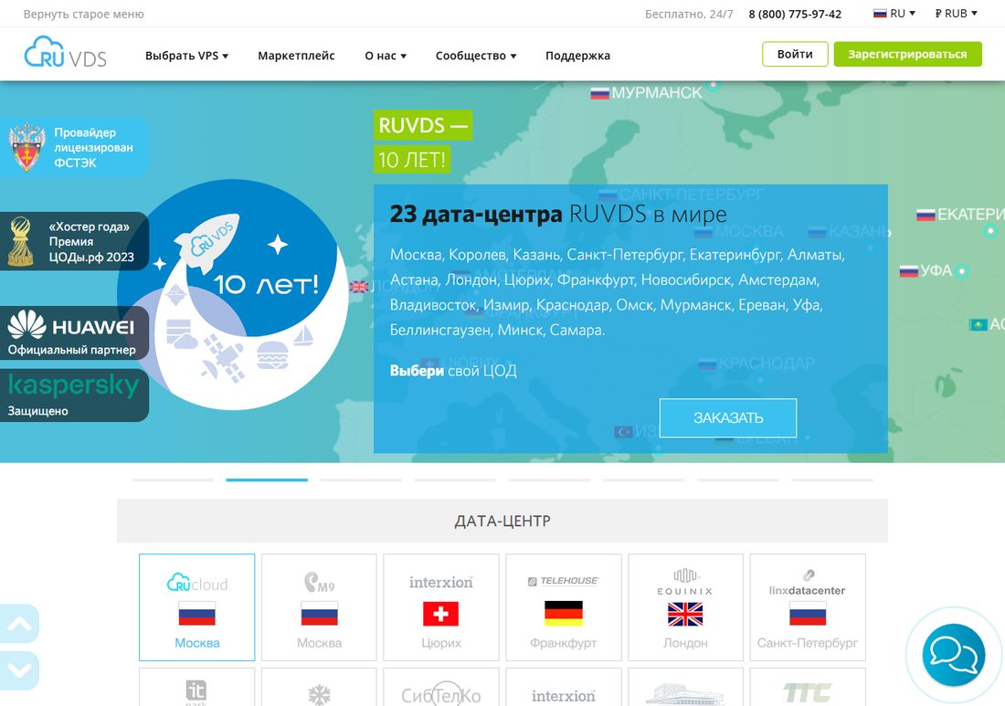Click the phone number 8 (800) 775-97-42
Viewport: 1005px width, 706px height.
(x=795, y=14)
